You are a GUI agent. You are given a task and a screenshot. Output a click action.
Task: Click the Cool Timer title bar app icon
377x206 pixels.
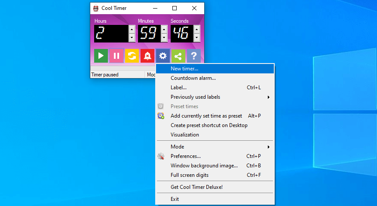click(x=96, y=8)
